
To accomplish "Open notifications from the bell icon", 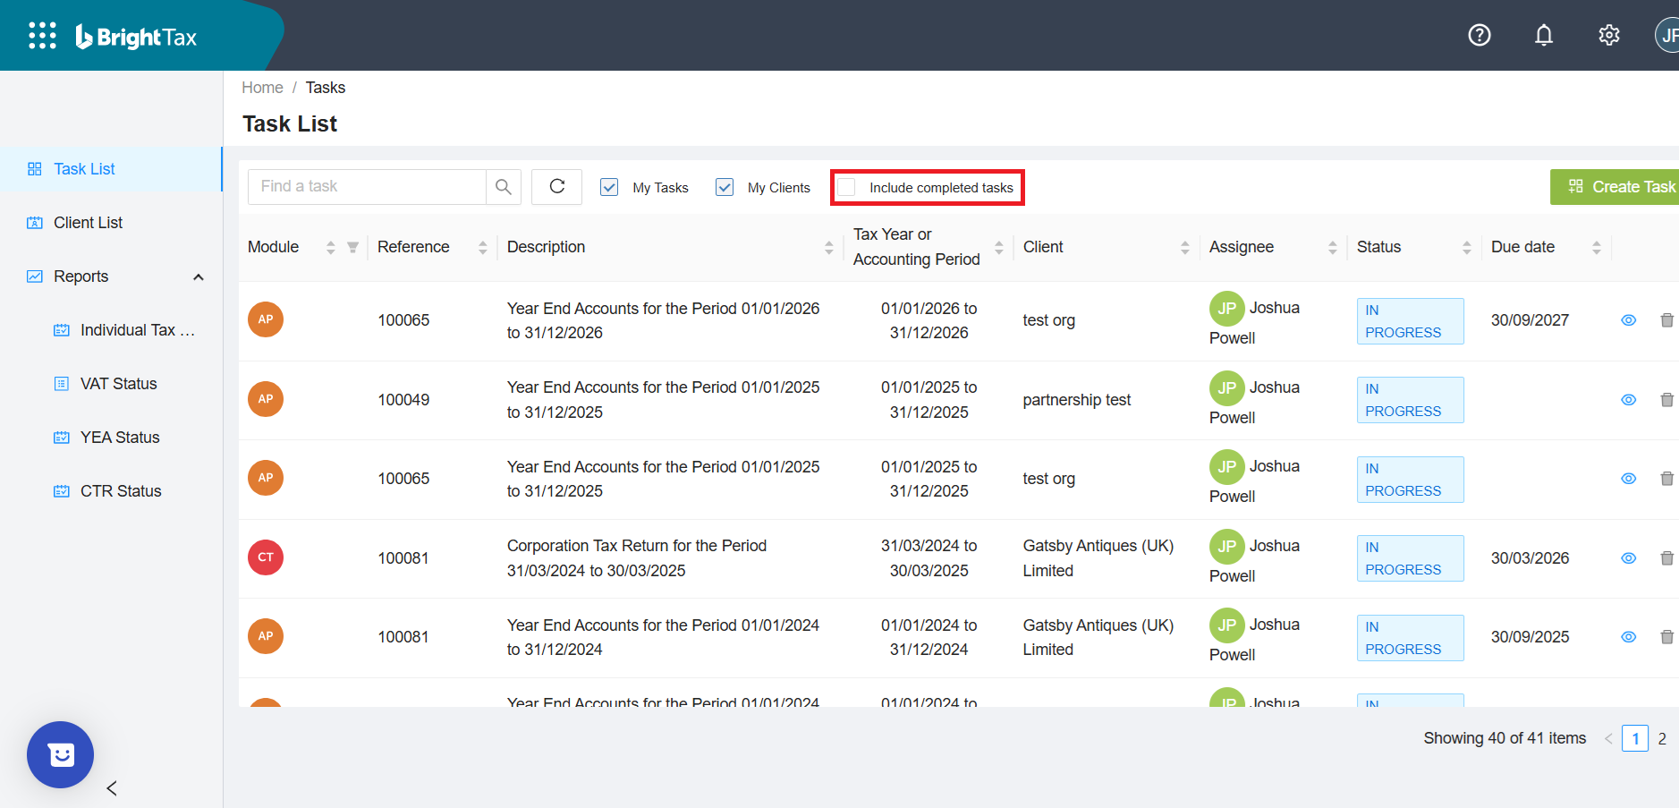I will click(x=1544, y=35).
